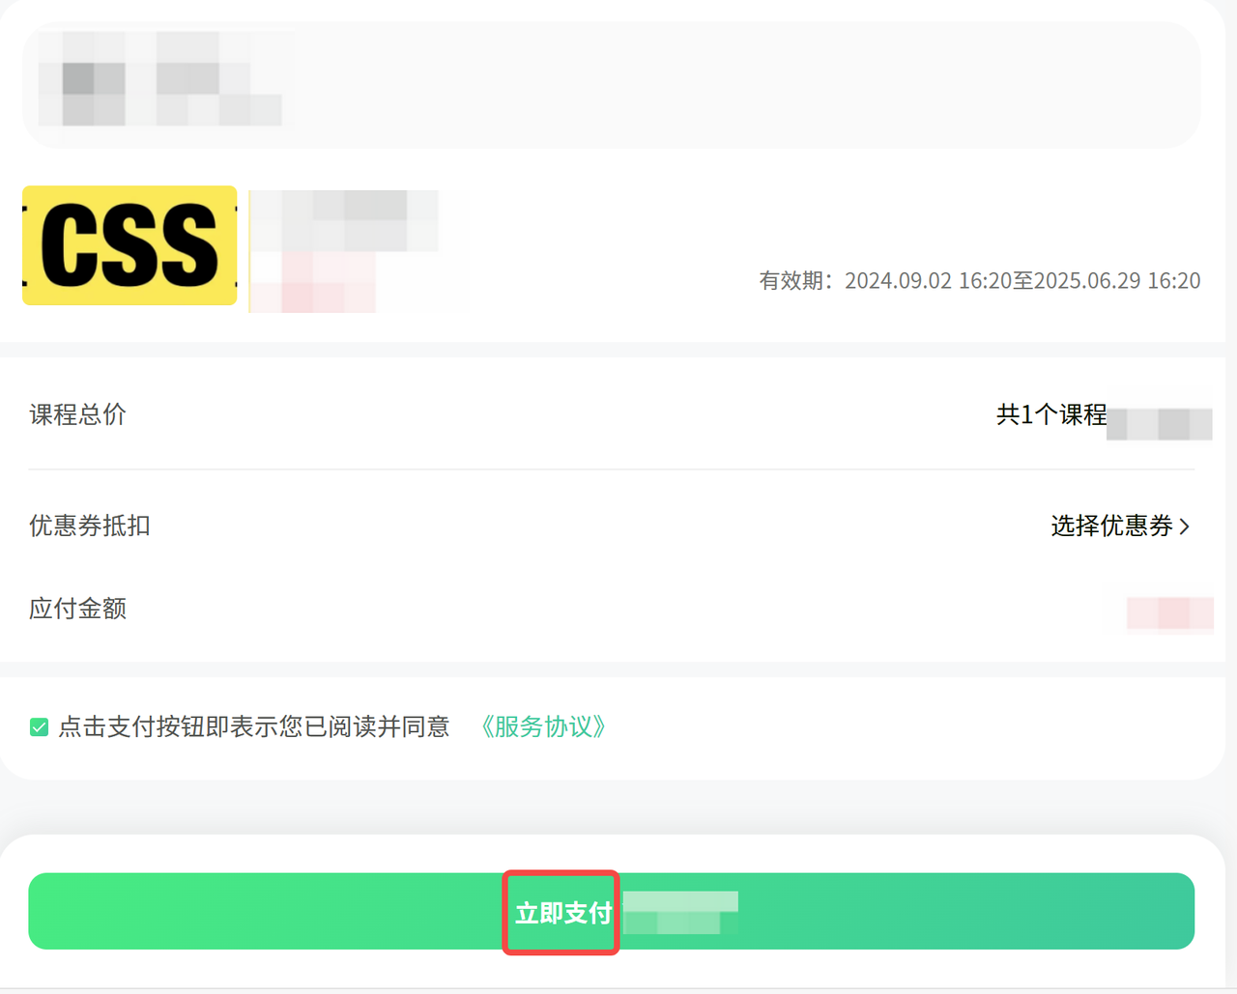Click the chevron arrow beside 选择优惠券
This screenshot has width=1237, height=994.
coord(1184,526)
